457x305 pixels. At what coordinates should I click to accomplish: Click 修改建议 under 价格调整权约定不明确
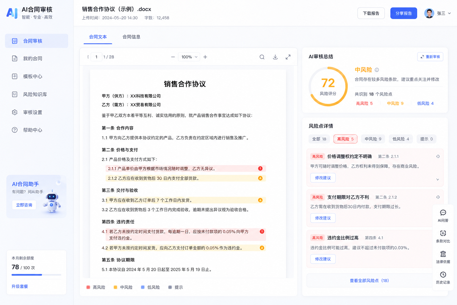click(323, 178)
